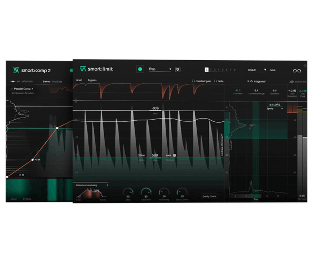This screenshot has width=314, height=262.
Task: Select state slot 1
Action: (207, 70)
